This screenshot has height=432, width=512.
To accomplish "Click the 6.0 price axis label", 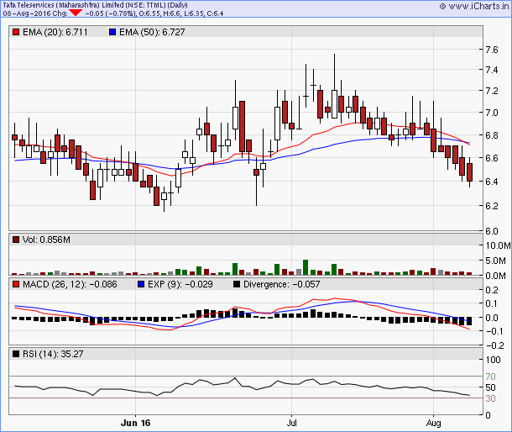I will pyautogui.click(x=491, y=231).
